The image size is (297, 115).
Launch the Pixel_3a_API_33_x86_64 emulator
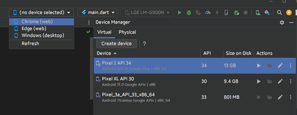[x=259, y=97]
